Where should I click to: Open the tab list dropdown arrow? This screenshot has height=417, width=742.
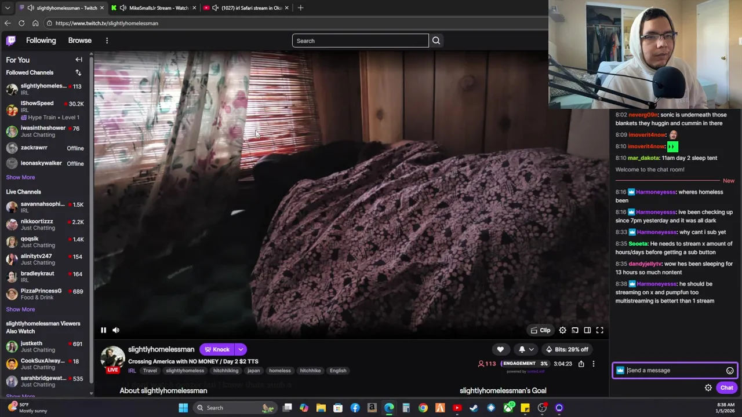click(8, 8)
